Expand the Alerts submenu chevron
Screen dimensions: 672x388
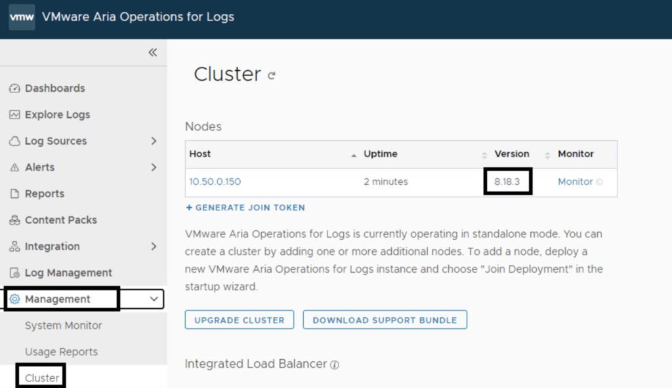tap(154, 167)
